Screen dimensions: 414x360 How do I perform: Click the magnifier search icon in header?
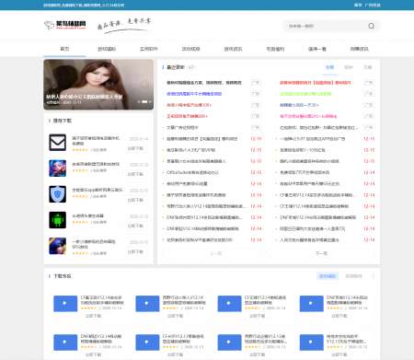coord(371,26)
